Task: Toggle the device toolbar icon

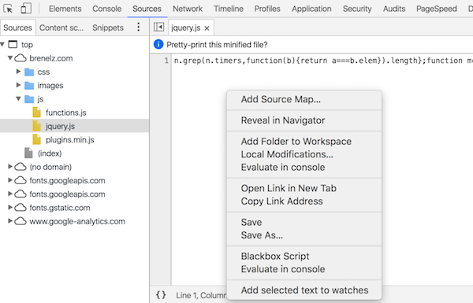Action: coord(26,9)
